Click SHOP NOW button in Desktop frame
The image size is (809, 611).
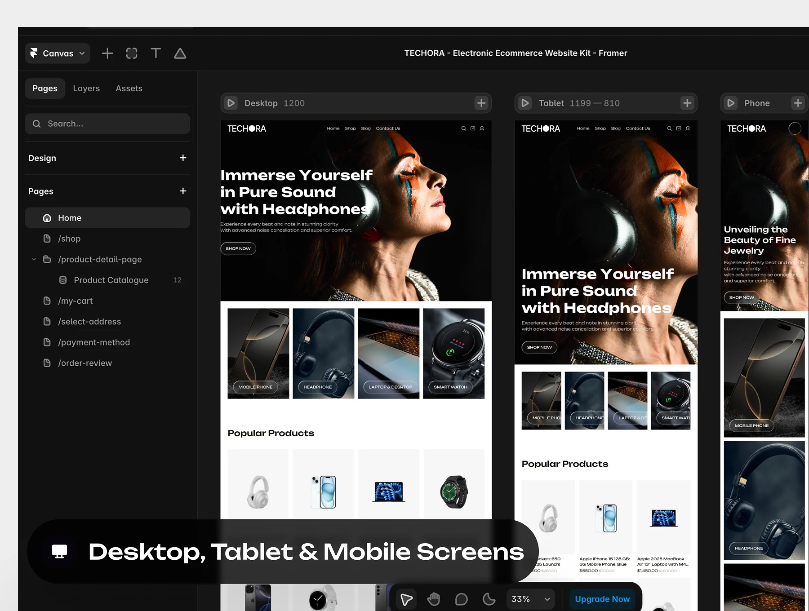[x=238, y=248]
